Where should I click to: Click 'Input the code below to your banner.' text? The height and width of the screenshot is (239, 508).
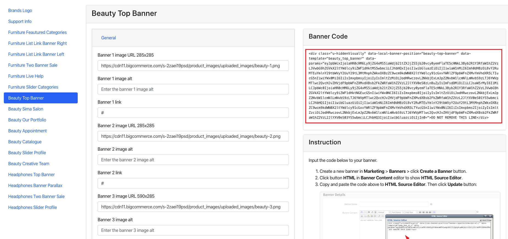pos(343,160)
